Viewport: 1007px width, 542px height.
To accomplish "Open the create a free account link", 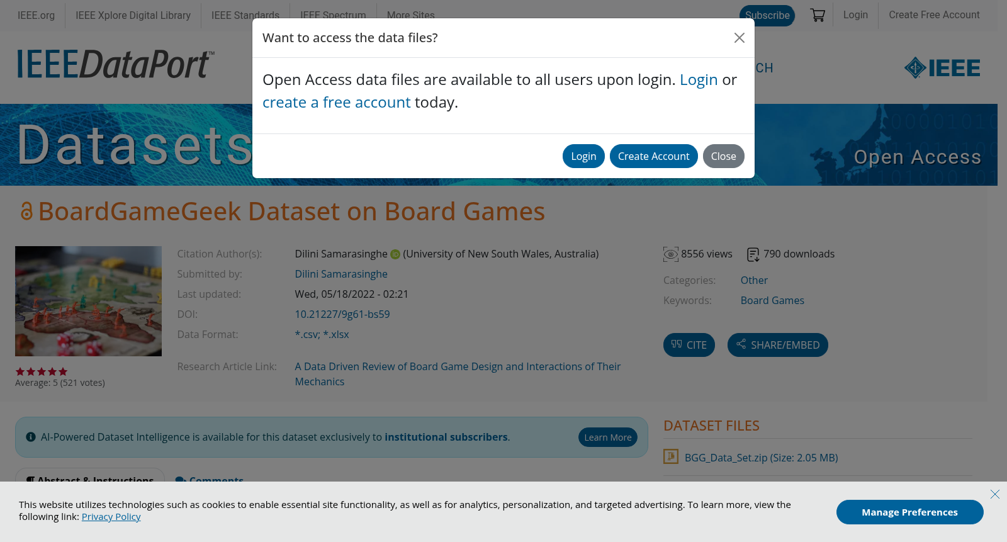I will (x=336, y=103).
